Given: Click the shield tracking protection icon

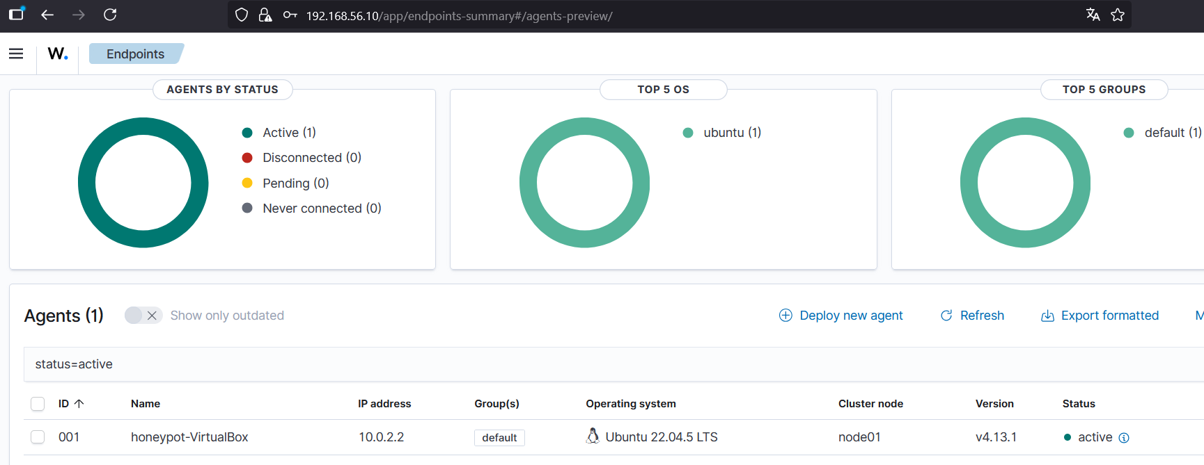Looking at the screenshot, I should 242,15.
